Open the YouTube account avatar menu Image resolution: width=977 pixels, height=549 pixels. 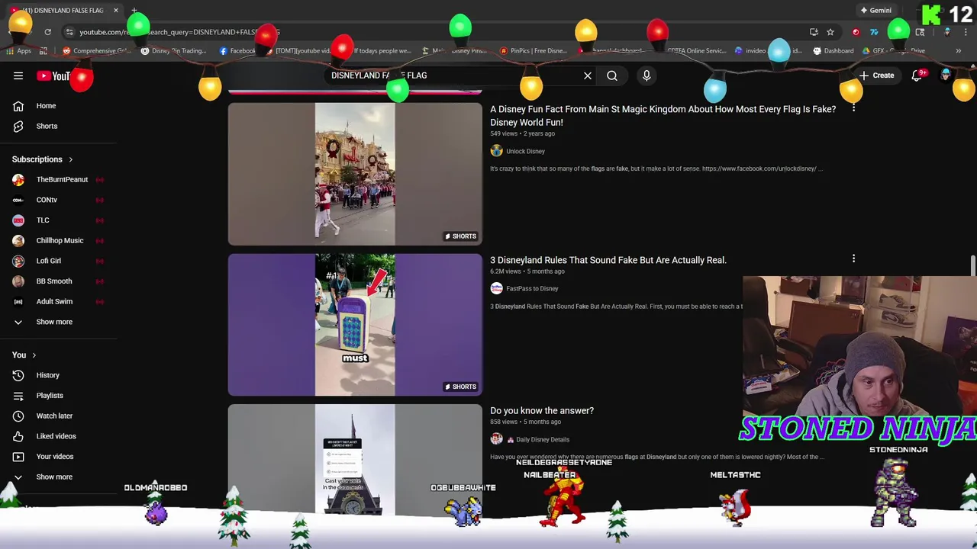click(946, 75)
